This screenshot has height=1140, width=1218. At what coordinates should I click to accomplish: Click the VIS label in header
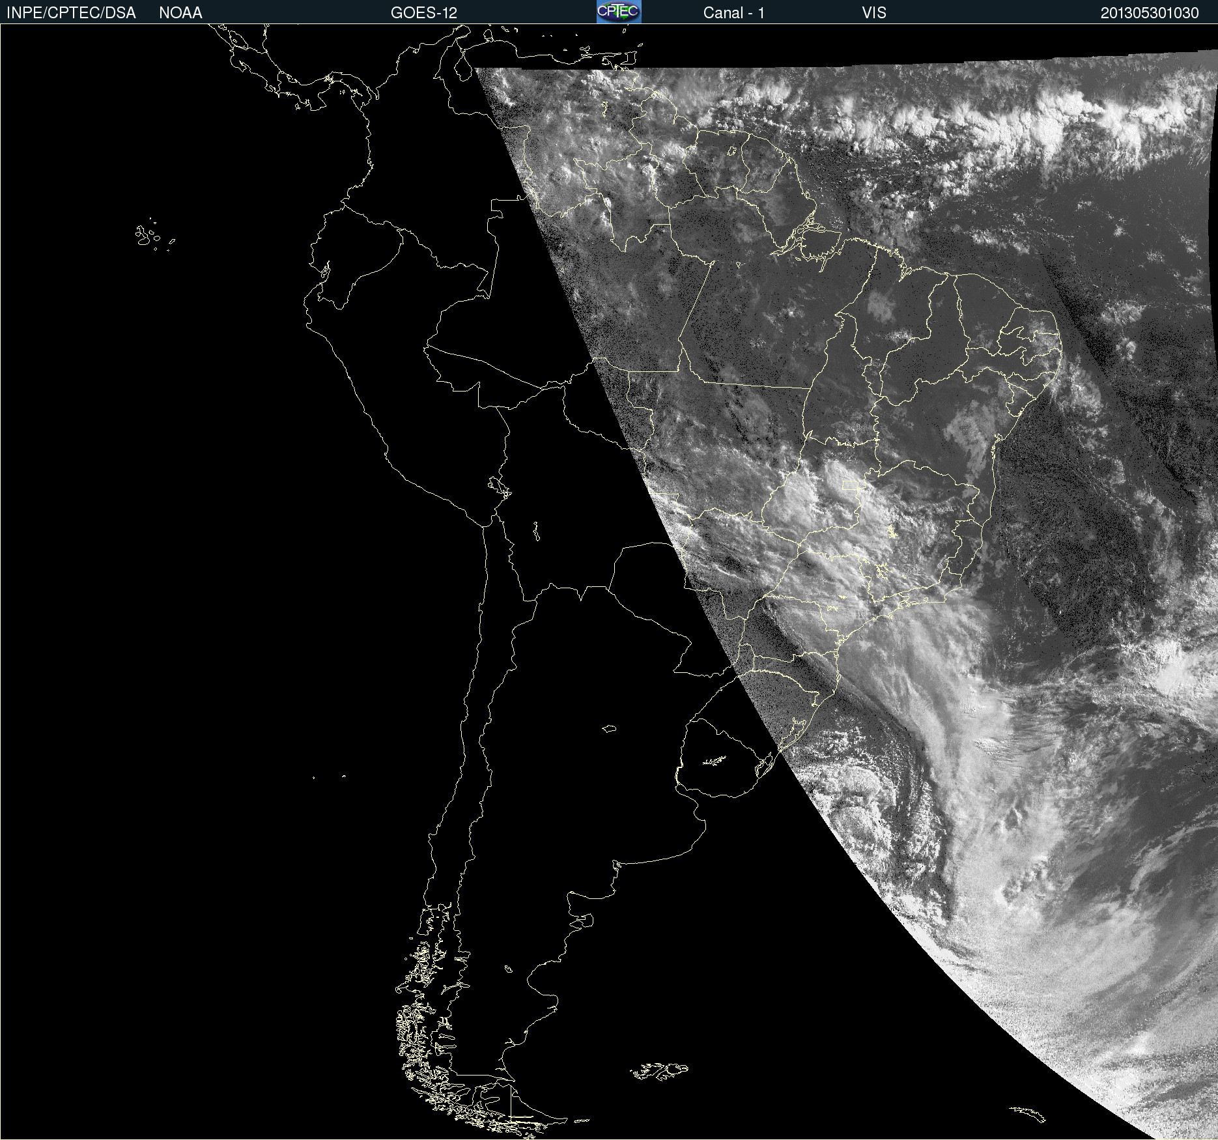pos(874,13)
